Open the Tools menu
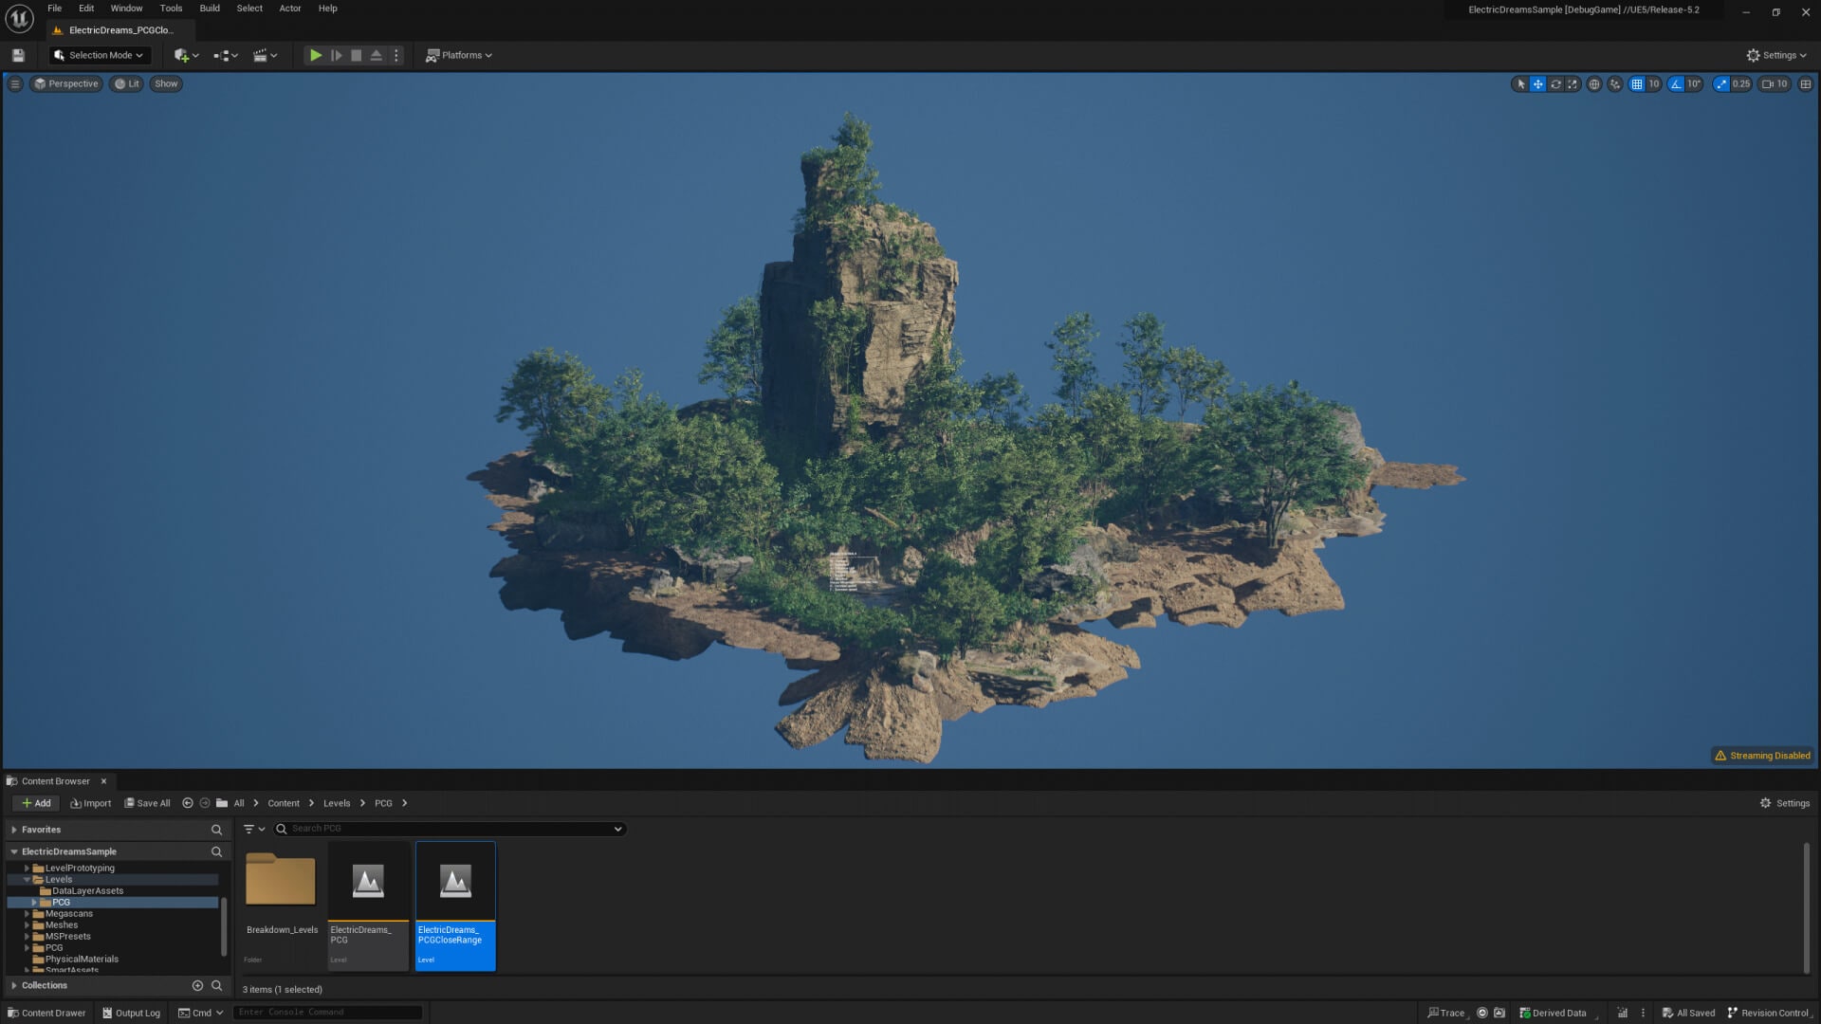Image resolution: width=1821 pixels, height=1024 pixels. click(171, 9)
